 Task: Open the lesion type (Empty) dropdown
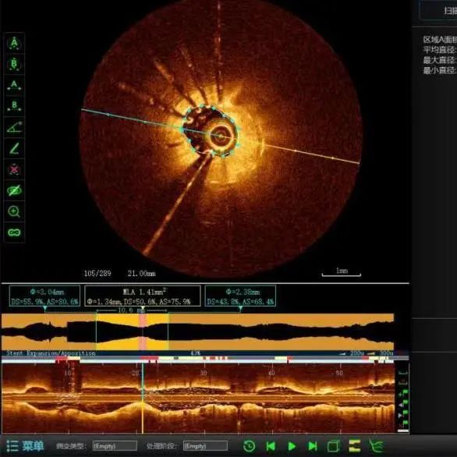tap(115, 446)
